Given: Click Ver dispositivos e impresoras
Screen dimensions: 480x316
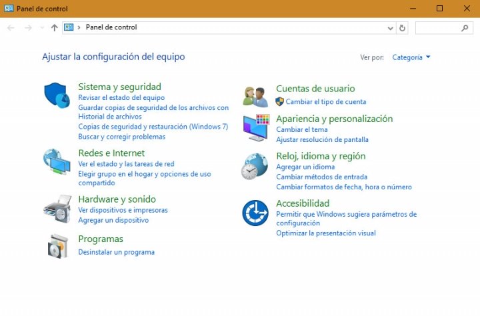Looking at the screenshot, I should click(123, 211).
